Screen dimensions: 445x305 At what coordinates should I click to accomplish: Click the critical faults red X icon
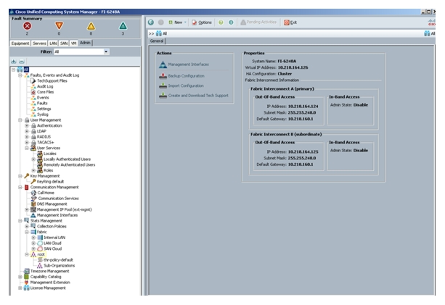pos(28,26)
